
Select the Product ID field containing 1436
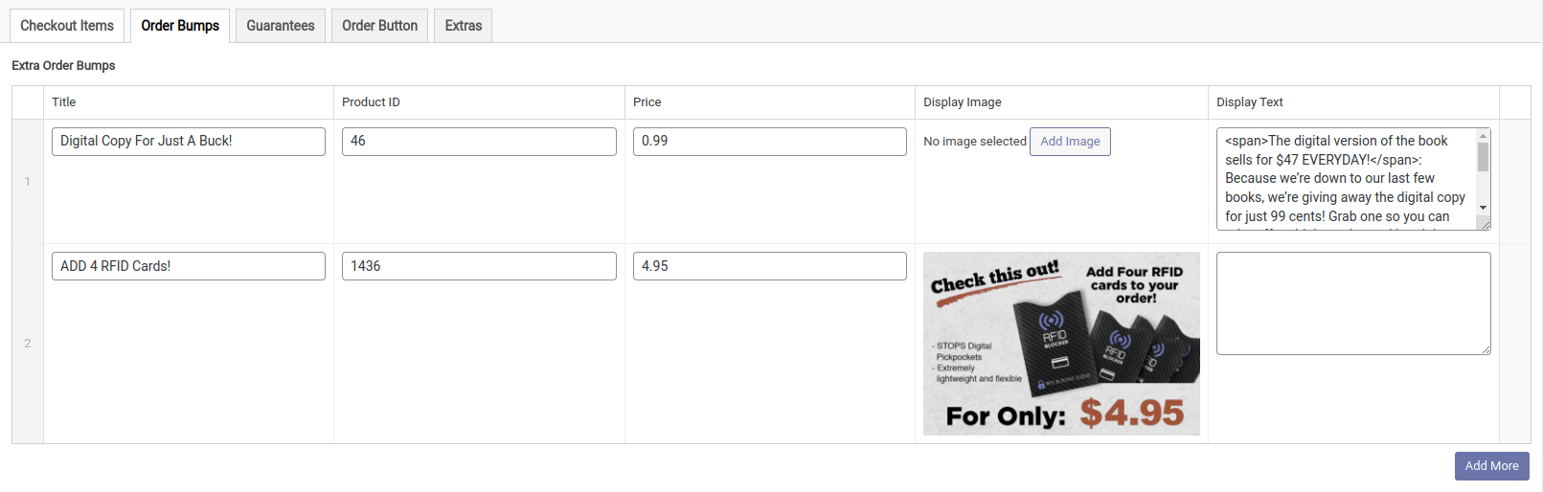[479, 266]
